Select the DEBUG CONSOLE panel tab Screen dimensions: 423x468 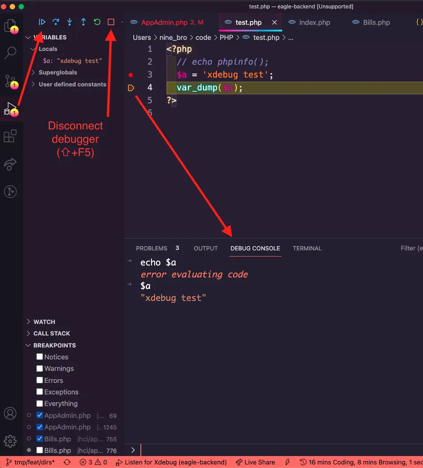pos(255,248)
